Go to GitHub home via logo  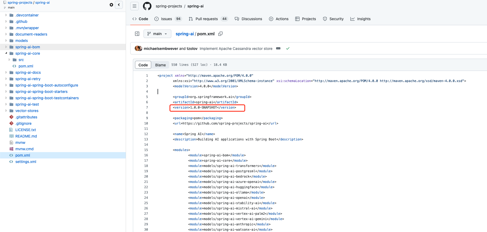[147, 6]
